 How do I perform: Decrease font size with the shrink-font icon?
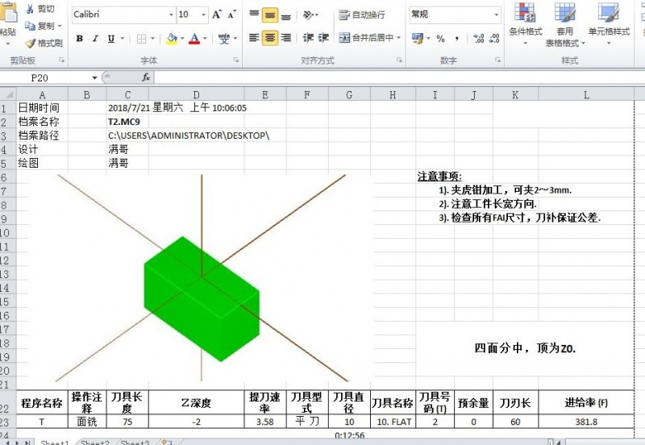click(x=232, y=15)
